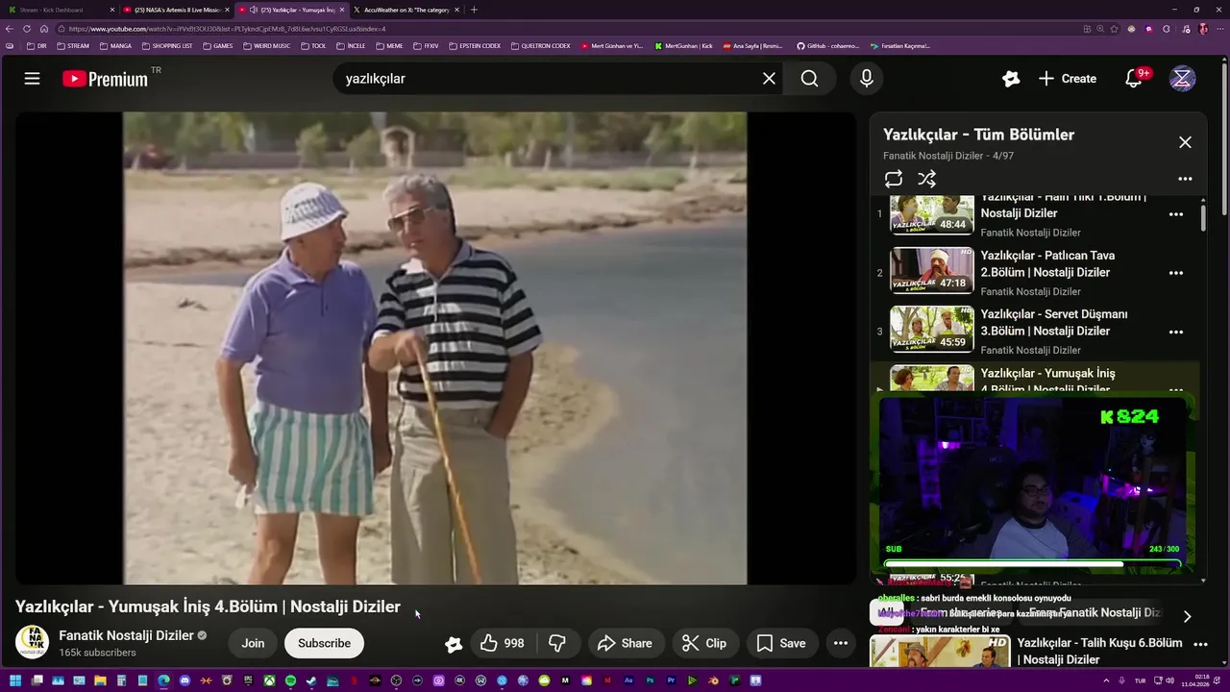Click the browser address bar URL
The height and width of the screenshot is (692, 1230).
226,29
